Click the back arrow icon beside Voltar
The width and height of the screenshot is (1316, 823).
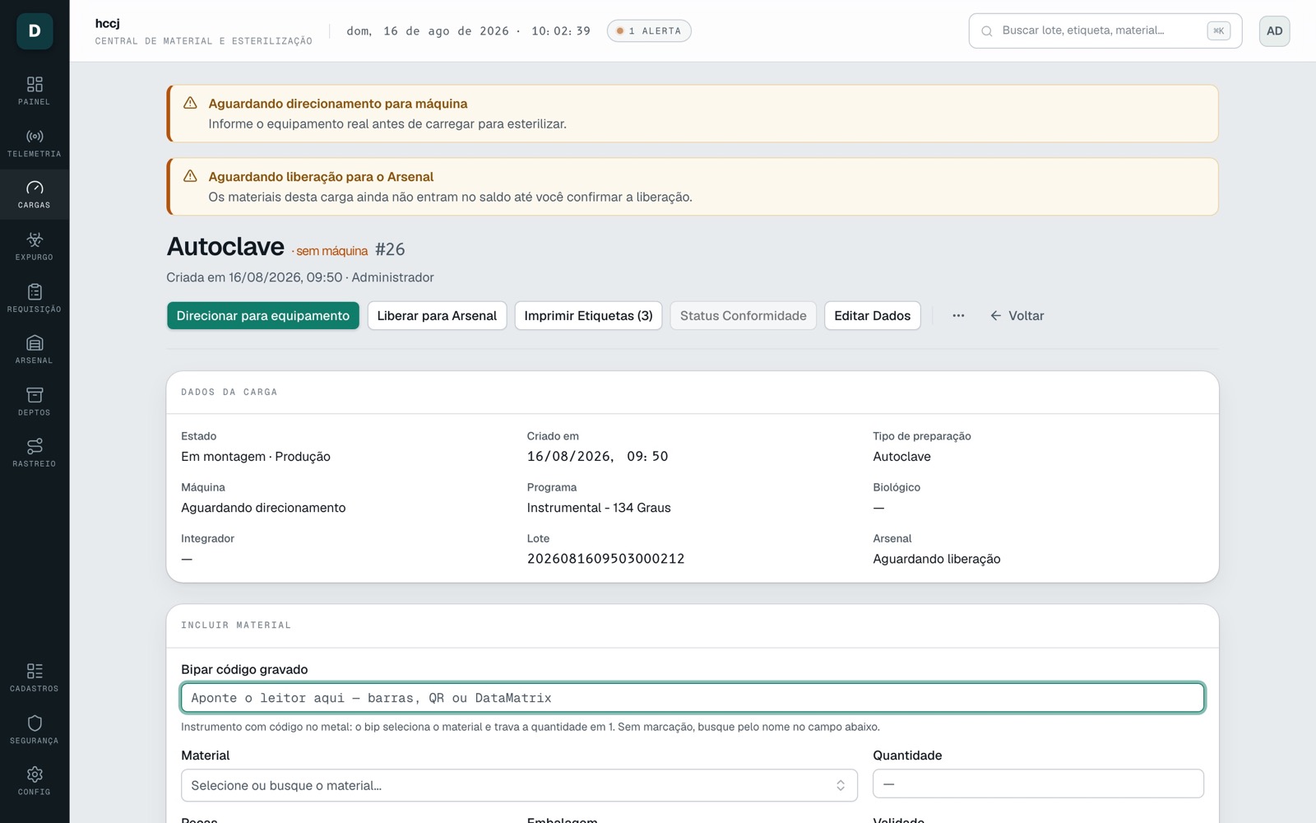pos(995,315)
